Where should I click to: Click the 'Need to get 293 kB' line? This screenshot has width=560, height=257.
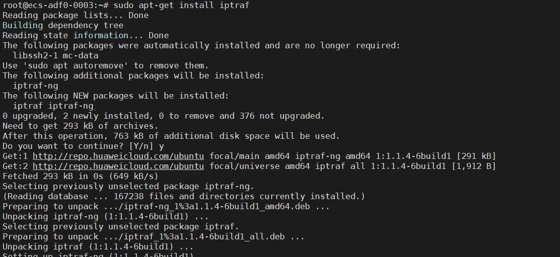(x=80, y=126)
